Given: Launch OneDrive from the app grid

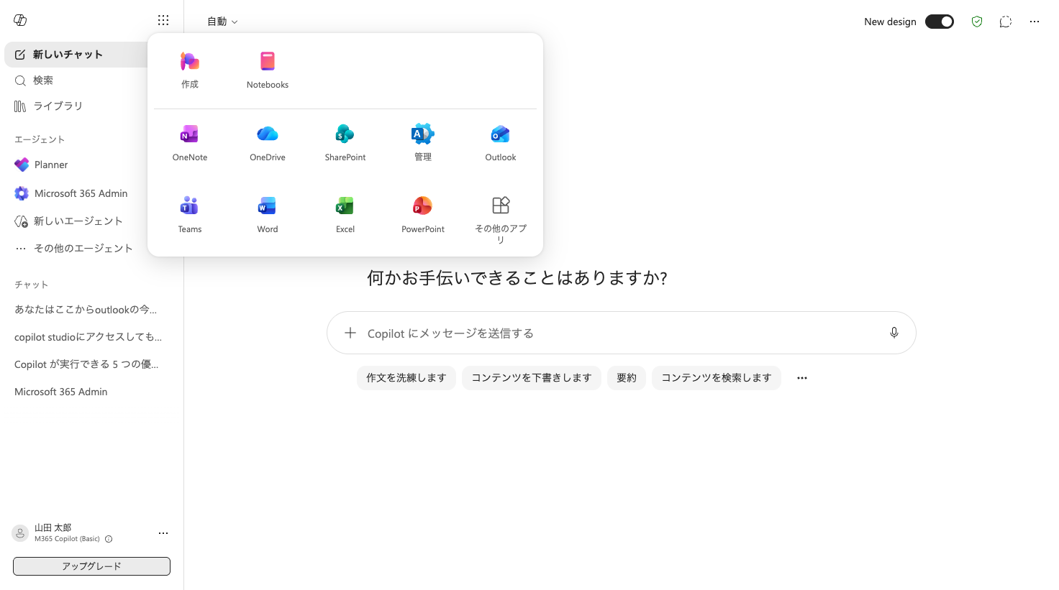Looking at the screenshot, I should click(x=268, y=143).
